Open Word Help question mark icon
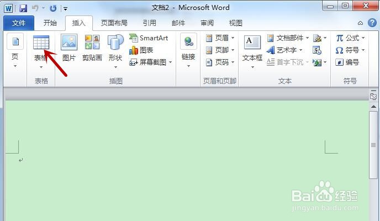The image size is (380, 221). [372, 23]
